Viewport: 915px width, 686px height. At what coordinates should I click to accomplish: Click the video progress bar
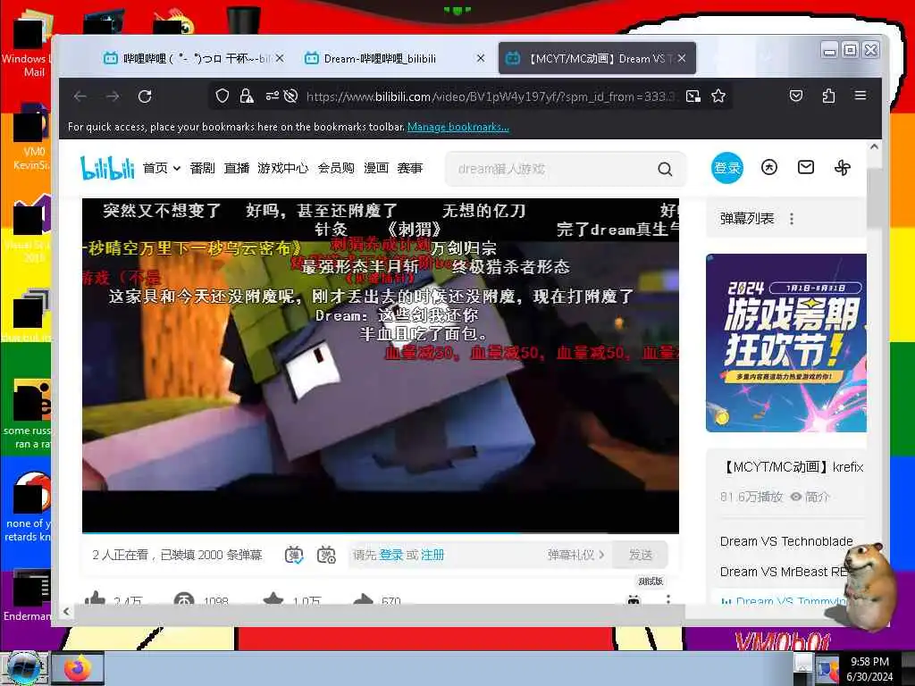(x=381, y=532)
